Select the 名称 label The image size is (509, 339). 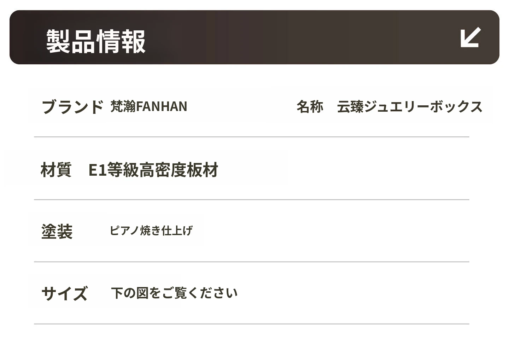click(310, 107)
